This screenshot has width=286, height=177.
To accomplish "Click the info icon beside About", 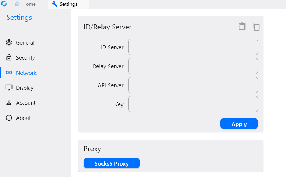I will click(9, 118).
